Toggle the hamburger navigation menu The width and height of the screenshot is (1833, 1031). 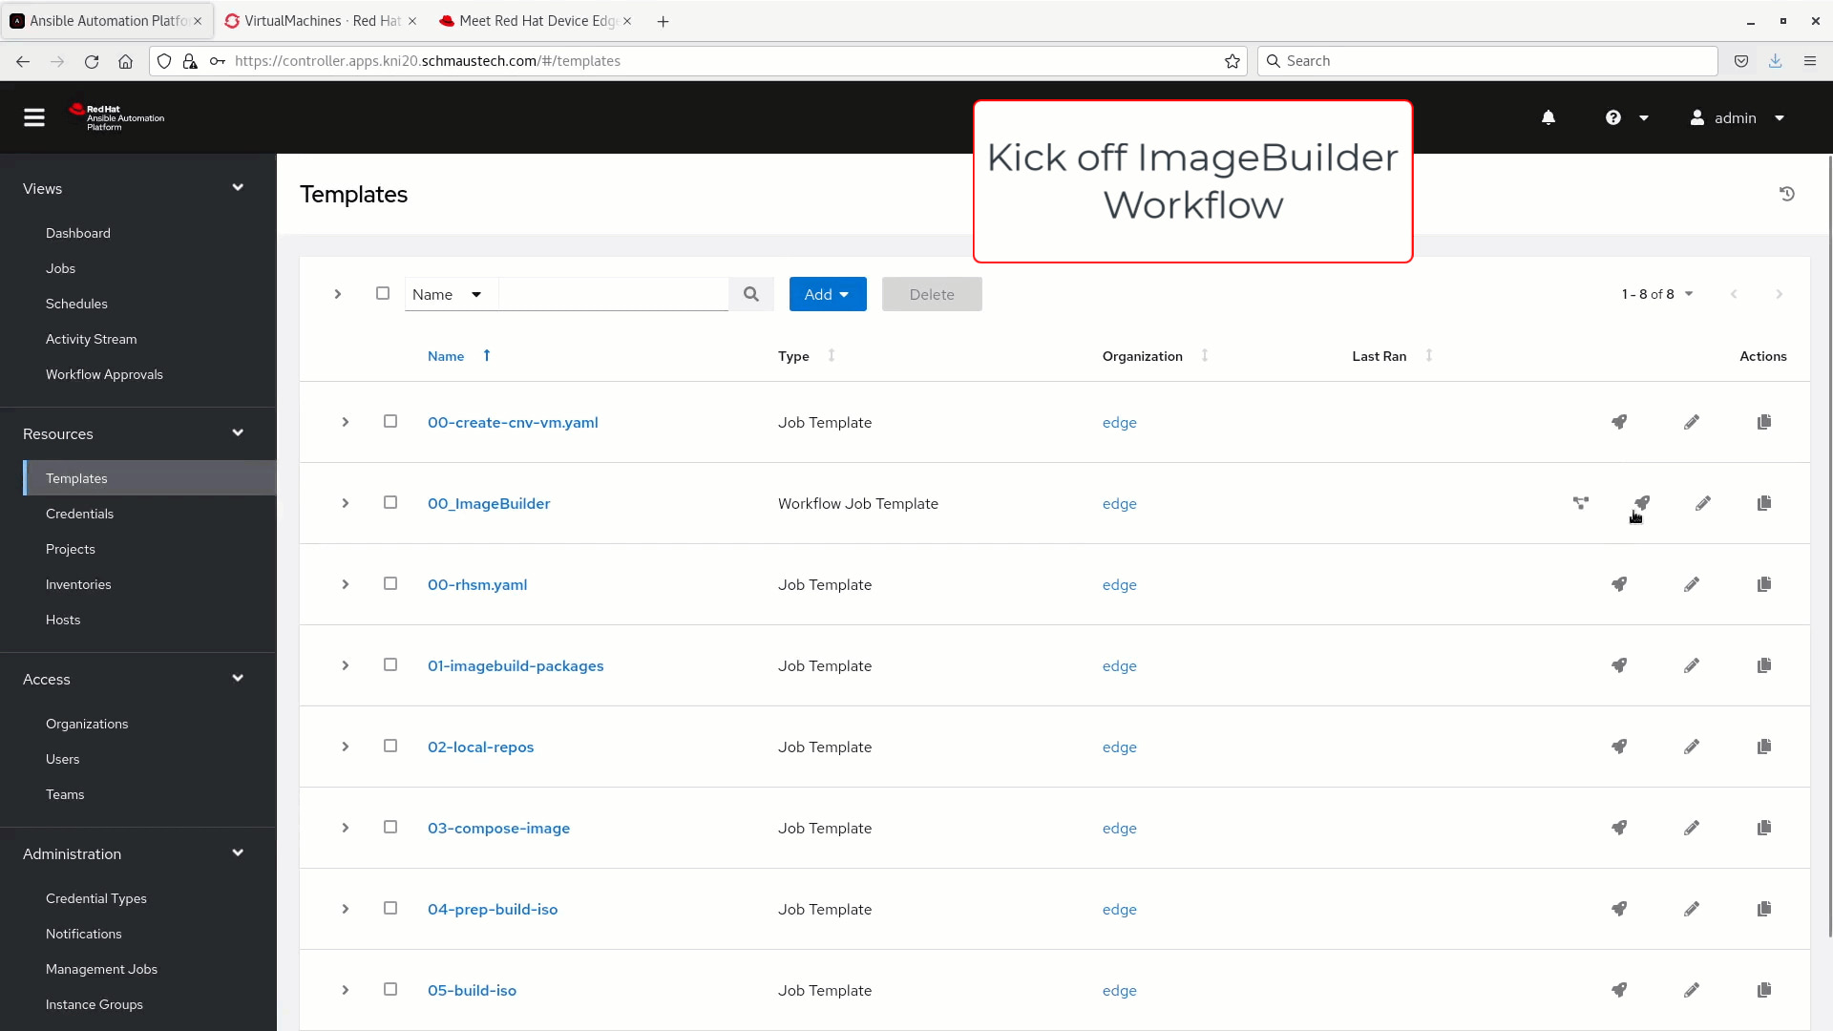click(34, 117)
